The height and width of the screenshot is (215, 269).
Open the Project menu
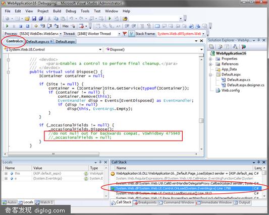(43, 11)
